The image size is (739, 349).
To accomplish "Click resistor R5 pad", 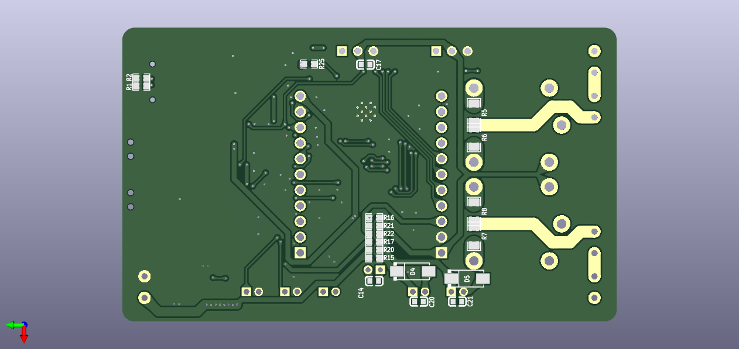I will [x=474, y=104].
